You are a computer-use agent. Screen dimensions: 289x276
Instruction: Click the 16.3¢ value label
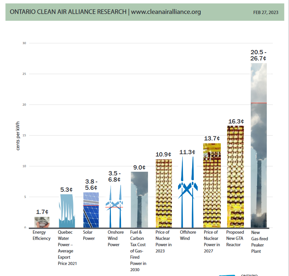tap(236, 122)
